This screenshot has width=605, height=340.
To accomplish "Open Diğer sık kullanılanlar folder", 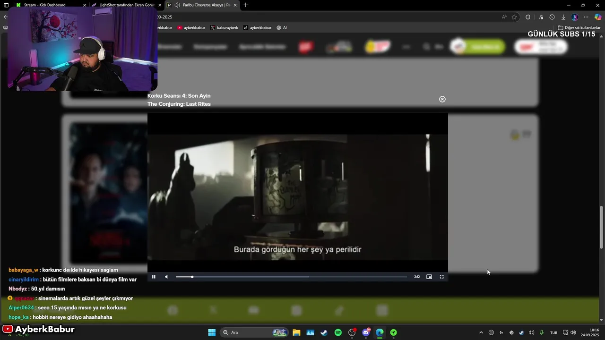I will pos(579,27).
